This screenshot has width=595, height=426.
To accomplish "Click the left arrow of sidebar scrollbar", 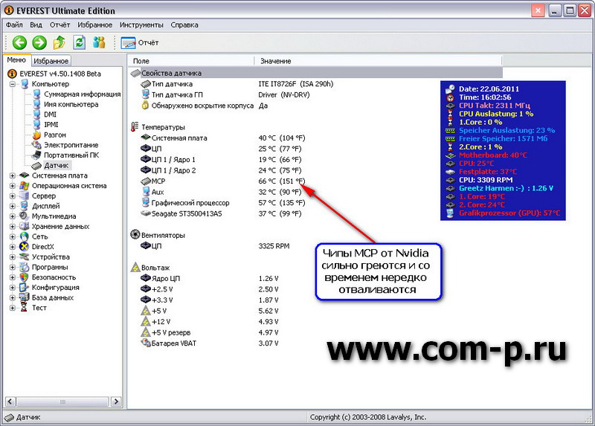I will [10, 401].
